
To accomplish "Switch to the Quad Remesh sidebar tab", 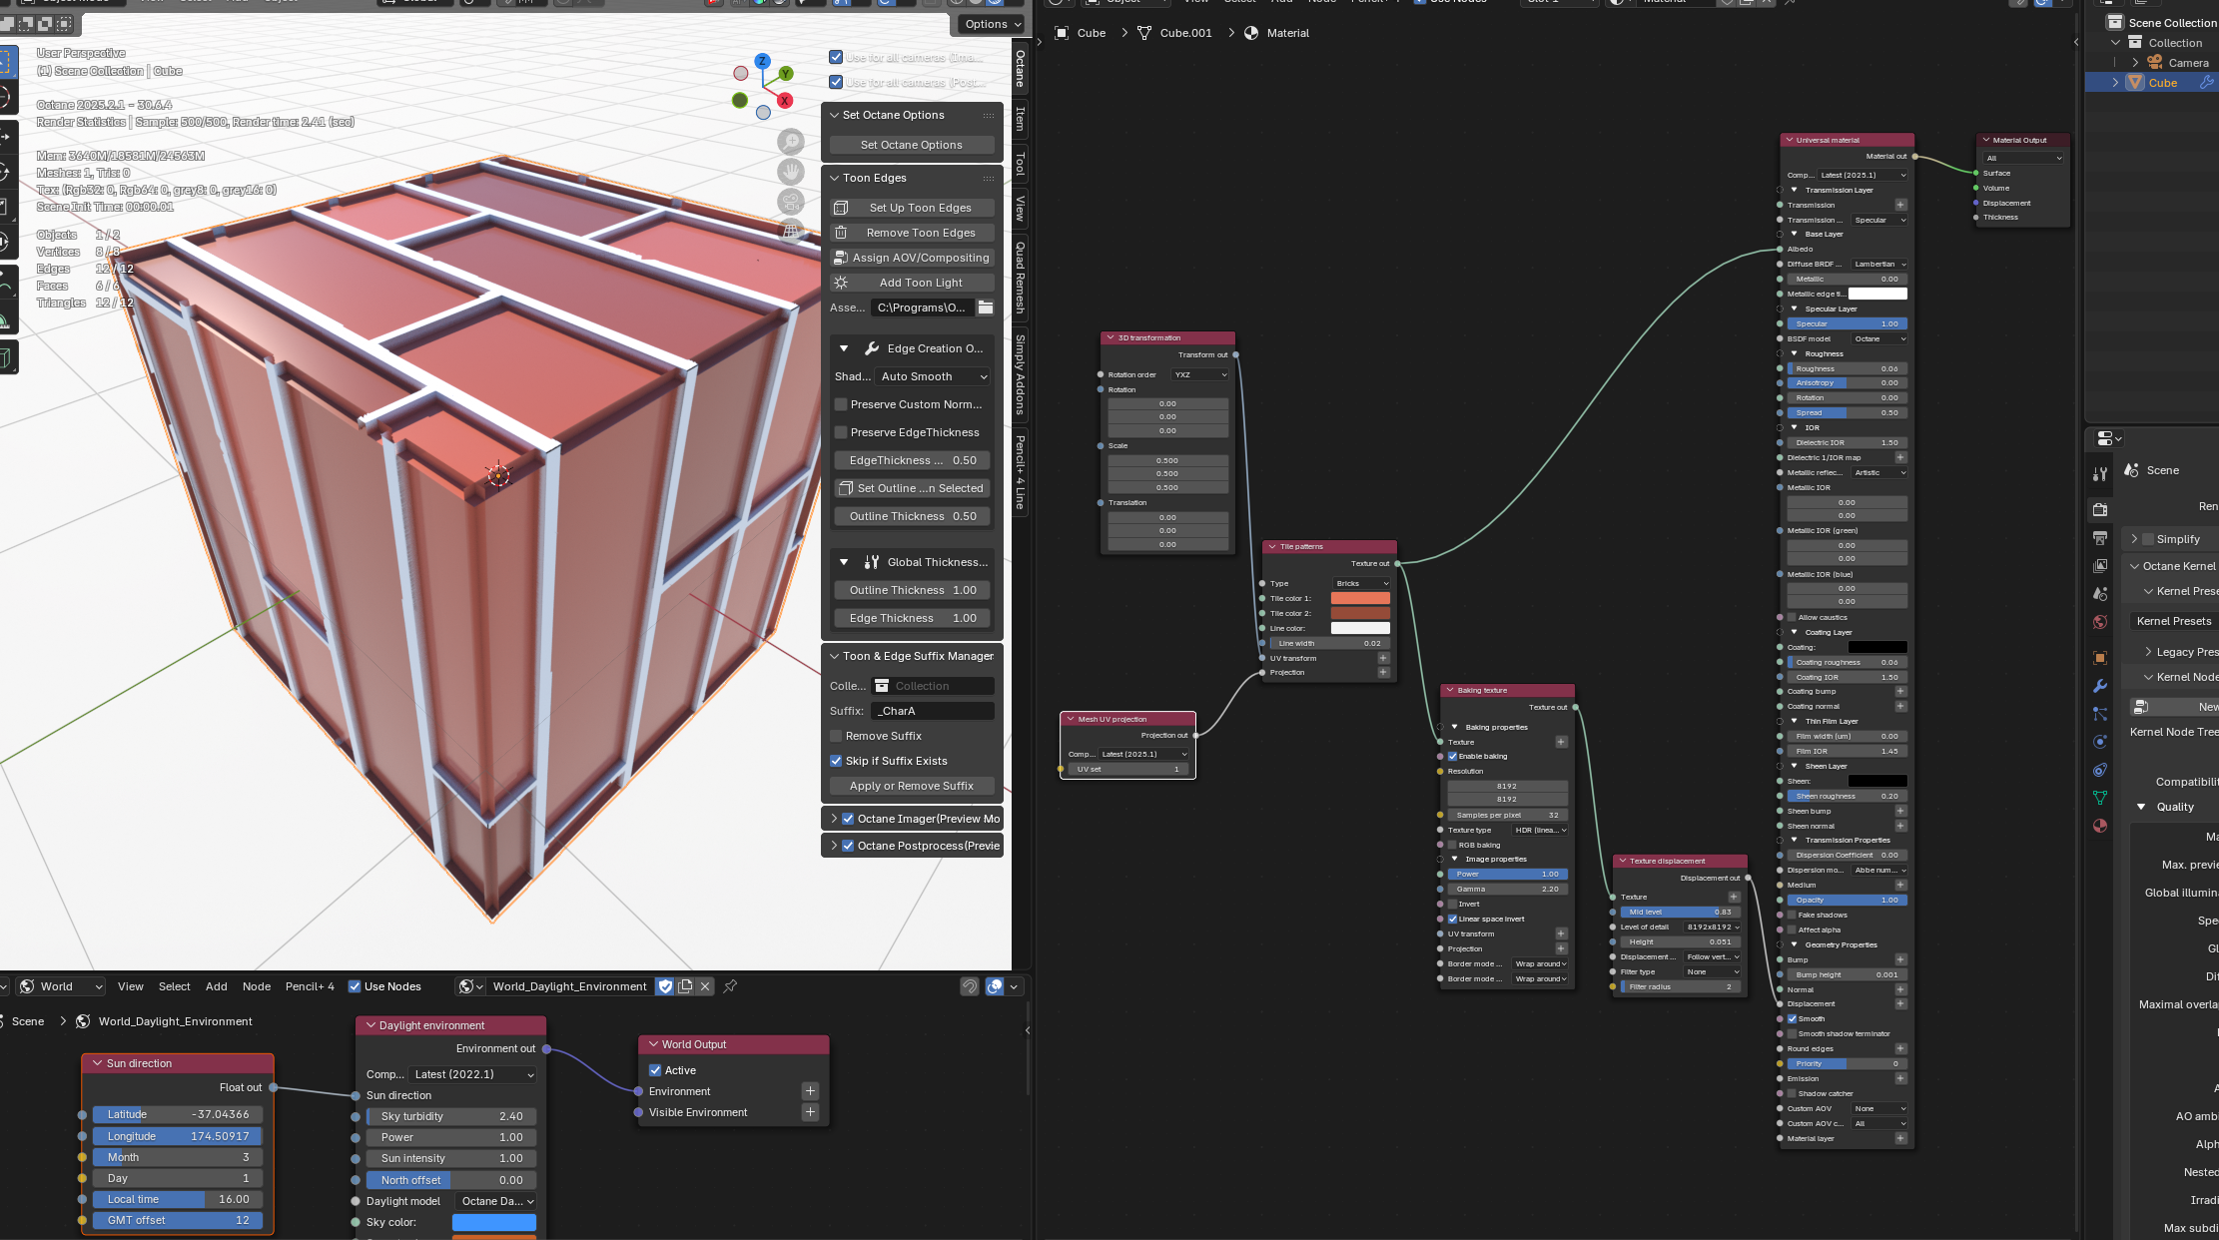I will point(1020,278).
